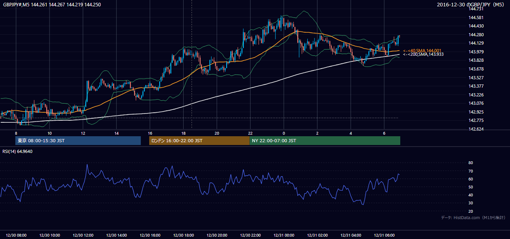Click the 12/30 22:00 time axis label
The image size is (510, 239).
click(250, 235)
